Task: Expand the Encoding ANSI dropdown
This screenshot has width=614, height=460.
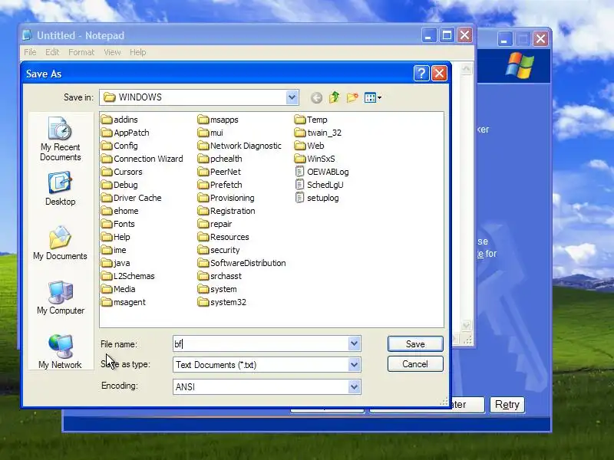Action: pos(354,387)
